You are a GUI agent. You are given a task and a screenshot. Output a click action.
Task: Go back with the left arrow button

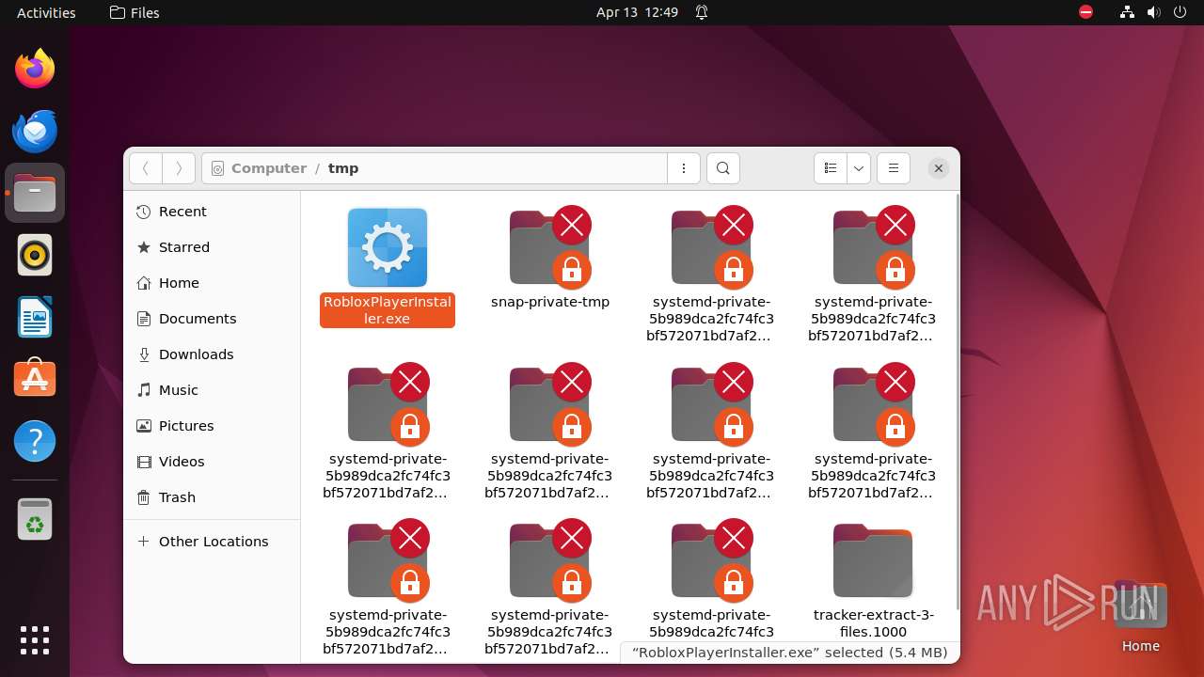click(146, 168)
